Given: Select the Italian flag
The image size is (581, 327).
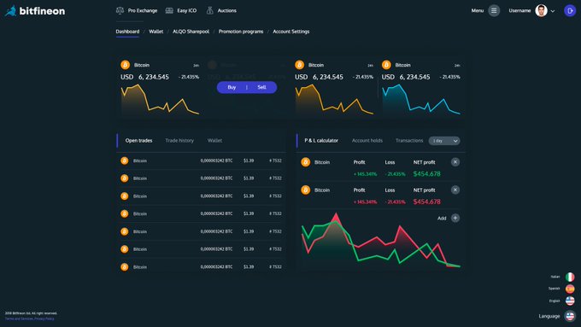Looking at the screenshot, I should [x=570, y=277].
